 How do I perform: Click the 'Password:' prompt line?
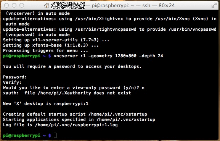pyautogui.click(x=15, y=77)
